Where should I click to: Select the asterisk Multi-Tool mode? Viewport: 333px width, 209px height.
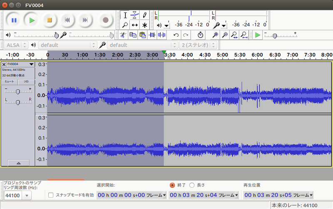tap(144, 25)
